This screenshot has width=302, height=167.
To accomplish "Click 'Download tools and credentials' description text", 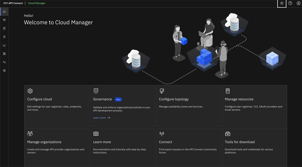I will [249, 151].
